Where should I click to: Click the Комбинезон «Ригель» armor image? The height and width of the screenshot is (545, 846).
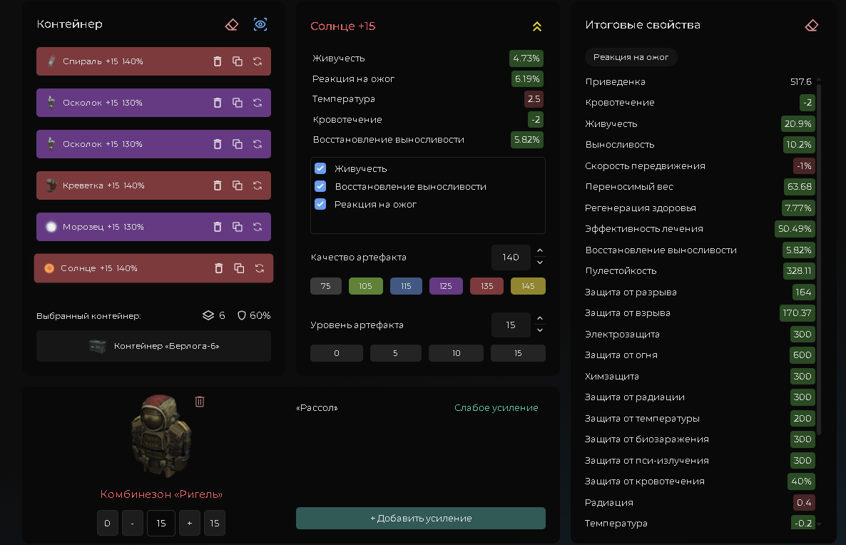pos(161,435)
